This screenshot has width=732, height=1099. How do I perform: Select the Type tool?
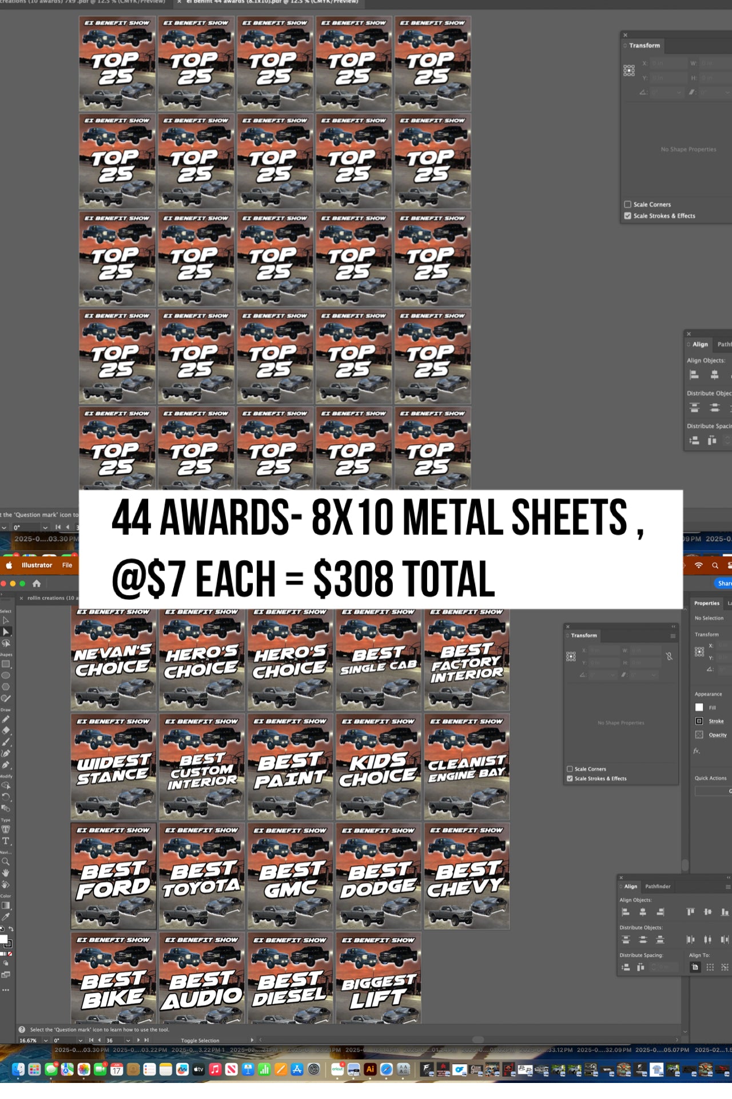click(6, 841)
